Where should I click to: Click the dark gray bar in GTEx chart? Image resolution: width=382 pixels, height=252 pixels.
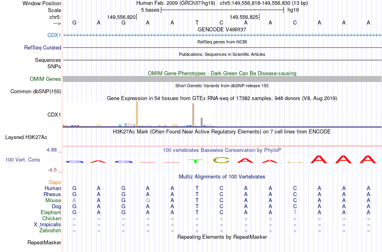click(202, 122)
